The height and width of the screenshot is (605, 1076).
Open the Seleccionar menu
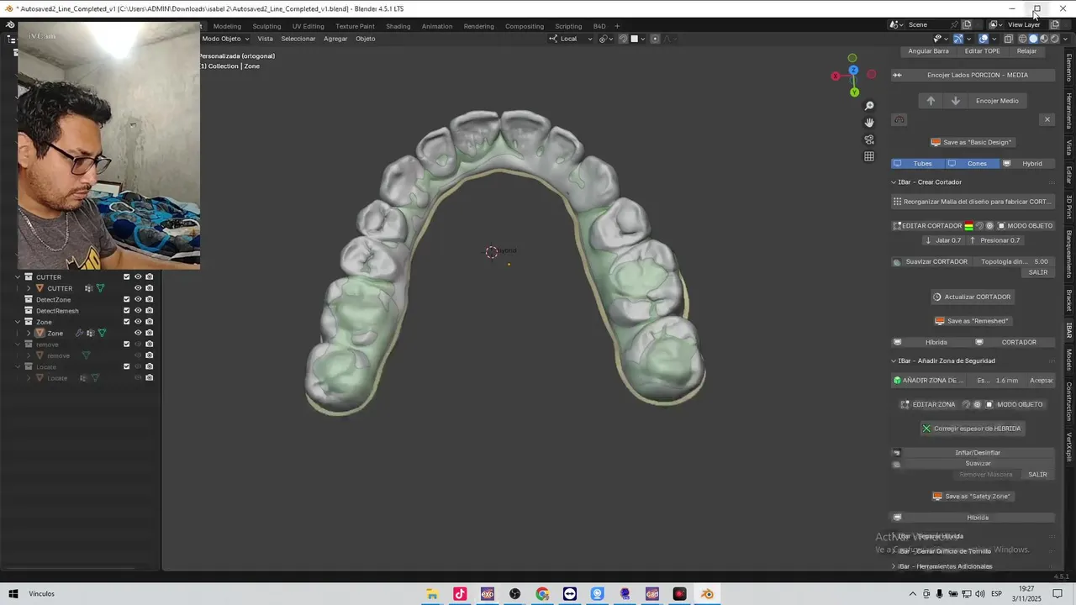[298, 39]
